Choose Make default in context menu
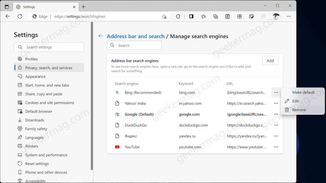This screenshot has width=326, height=183. [303, 92]
